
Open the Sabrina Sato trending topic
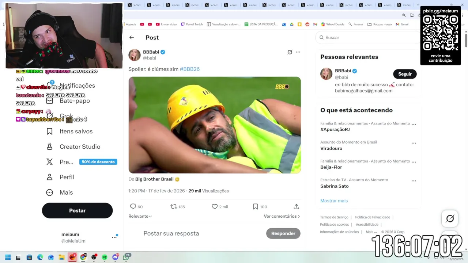(x=335, y=186)
